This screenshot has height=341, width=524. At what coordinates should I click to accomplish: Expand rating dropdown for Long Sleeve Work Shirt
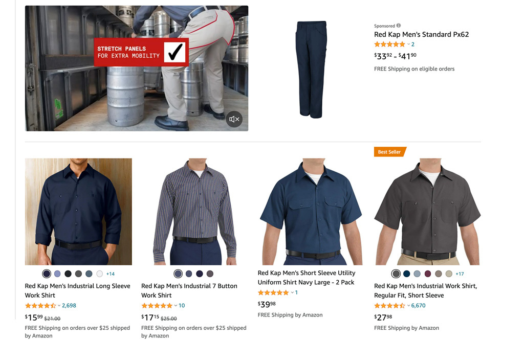point(59,305)
